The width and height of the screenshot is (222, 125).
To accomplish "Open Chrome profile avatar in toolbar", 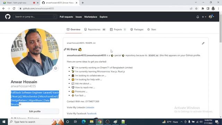I will click(213, 8).
